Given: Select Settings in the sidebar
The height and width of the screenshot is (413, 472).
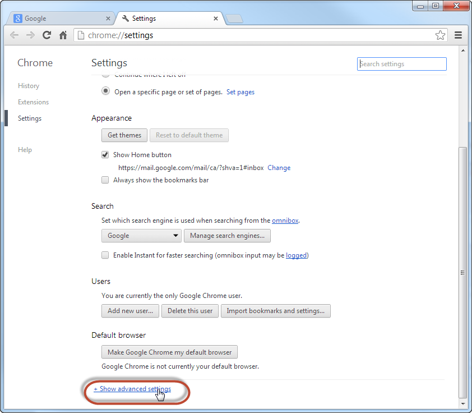Looking at the screenshot, I should (x=30, y=118).
